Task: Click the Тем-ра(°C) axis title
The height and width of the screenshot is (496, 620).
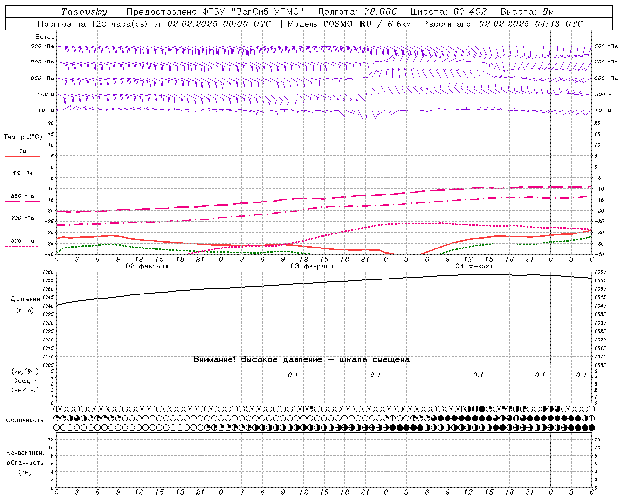Action: click(x=23, y=137)
